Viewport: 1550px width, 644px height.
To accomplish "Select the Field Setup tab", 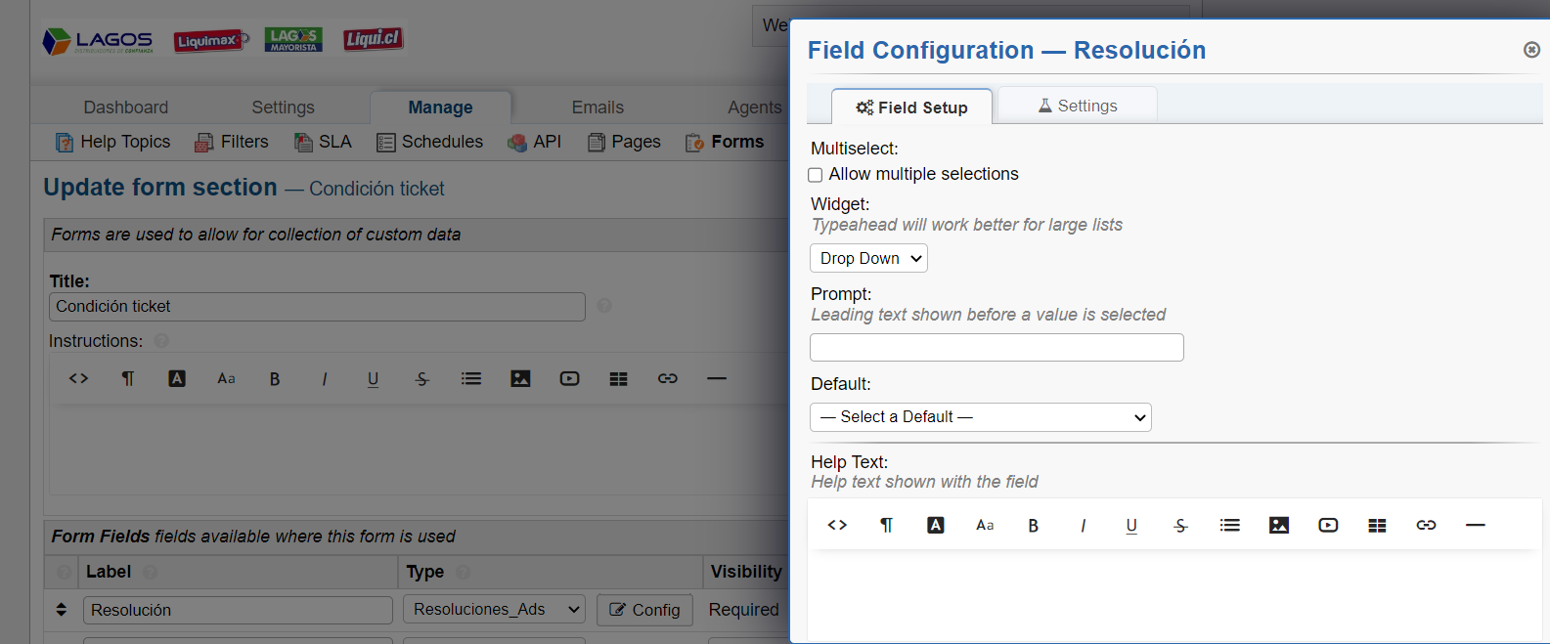I will click(x=911, y=107).
